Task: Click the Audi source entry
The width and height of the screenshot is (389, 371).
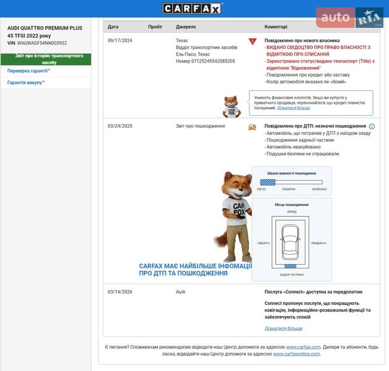Action: 181,292
